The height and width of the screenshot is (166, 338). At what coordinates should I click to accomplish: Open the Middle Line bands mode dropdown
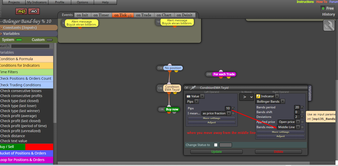pyautogui.click(x=298, y=127)
